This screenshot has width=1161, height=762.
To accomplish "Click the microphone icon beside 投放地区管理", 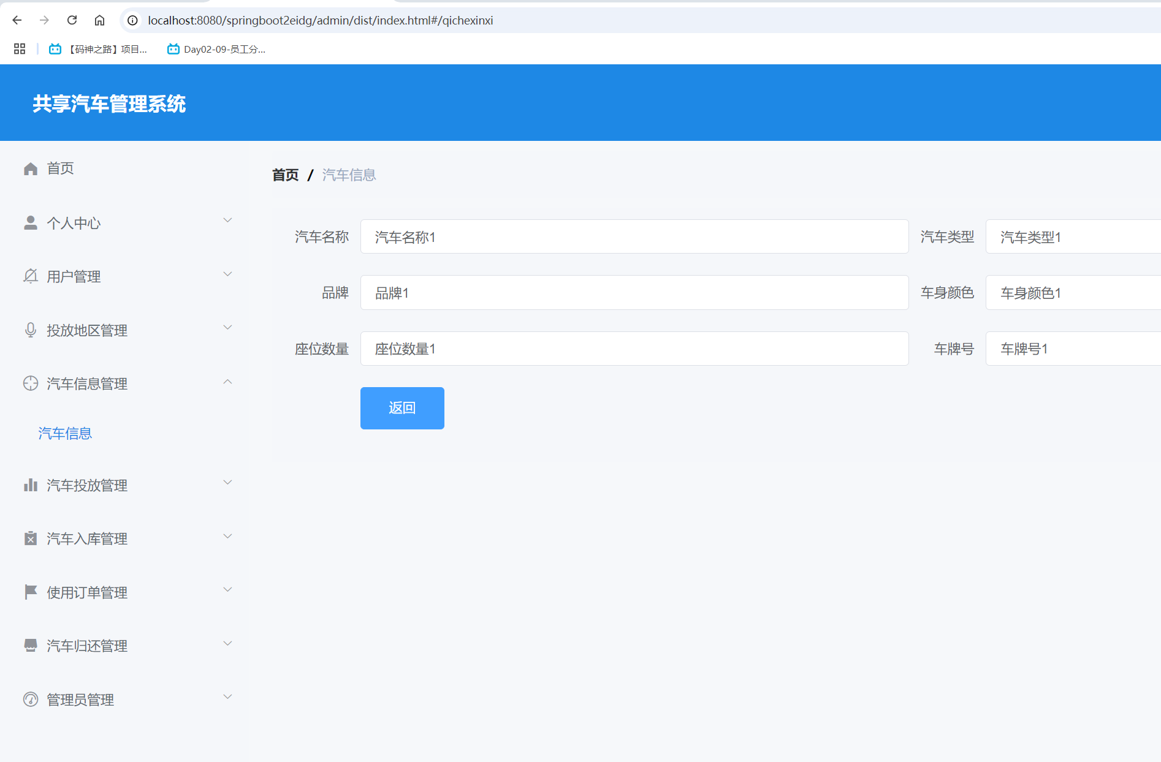I will [30, 330].
